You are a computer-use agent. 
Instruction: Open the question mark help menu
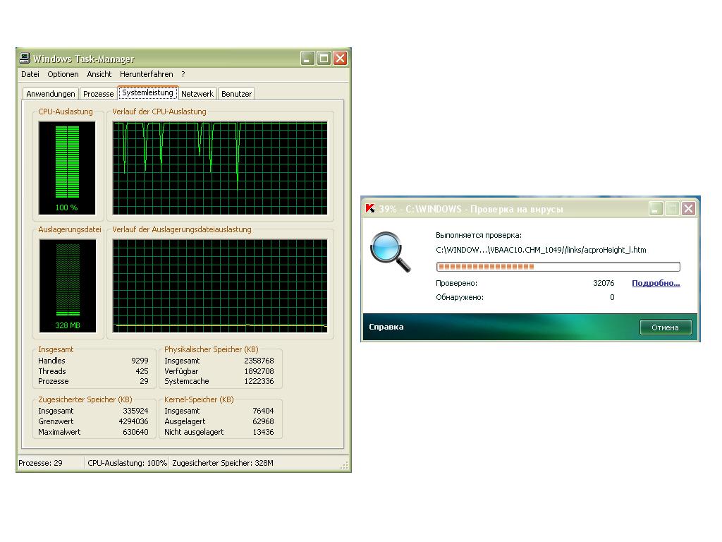point(183,74)
